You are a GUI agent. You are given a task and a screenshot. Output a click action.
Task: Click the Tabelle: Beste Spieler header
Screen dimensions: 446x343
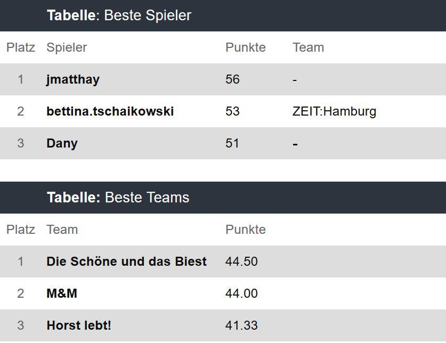[119, 15]
